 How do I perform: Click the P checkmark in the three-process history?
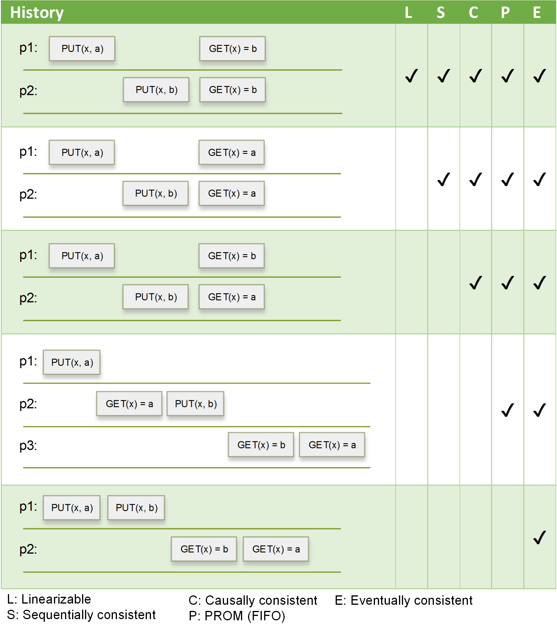[x=507, y=410]
